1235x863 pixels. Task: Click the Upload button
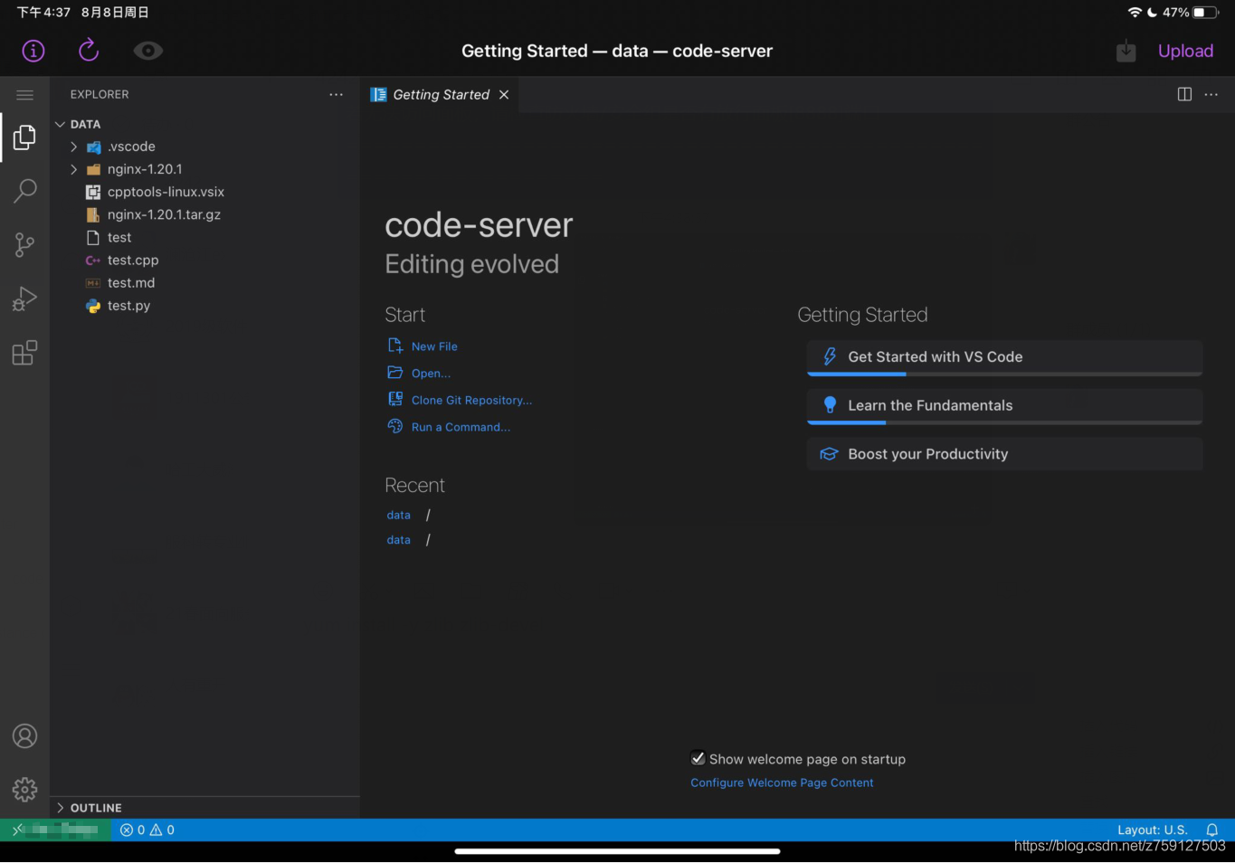pos(1185,51)
